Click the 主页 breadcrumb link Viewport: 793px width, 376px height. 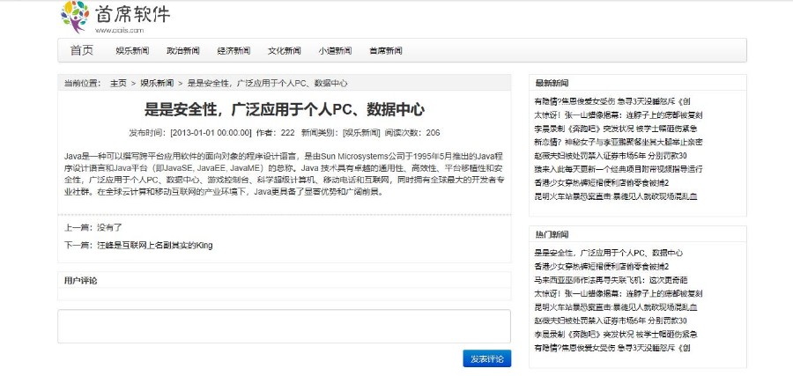point(118,83)
